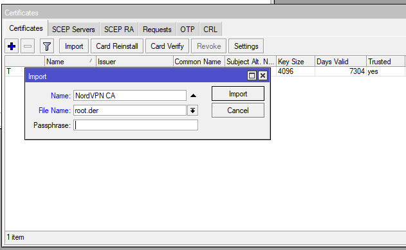
Task: Sort by Days Valid column header
Action: pos(340,62)
